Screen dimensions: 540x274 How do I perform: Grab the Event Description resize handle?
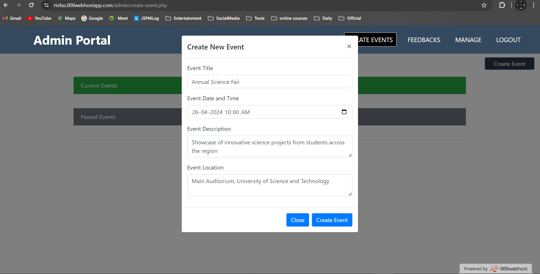tap(350, 155)
